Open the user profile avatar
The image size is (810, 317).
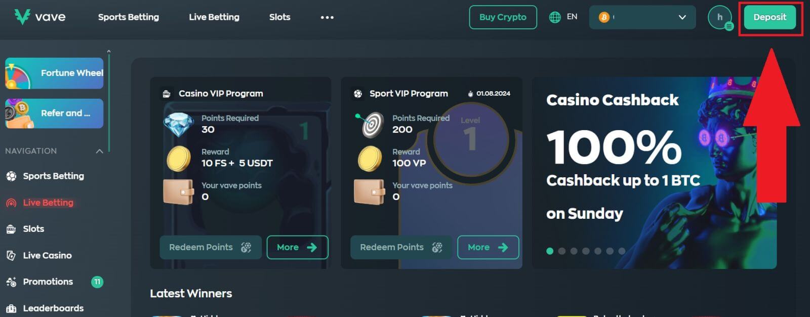pyautogui.click(x=719, y=17)
